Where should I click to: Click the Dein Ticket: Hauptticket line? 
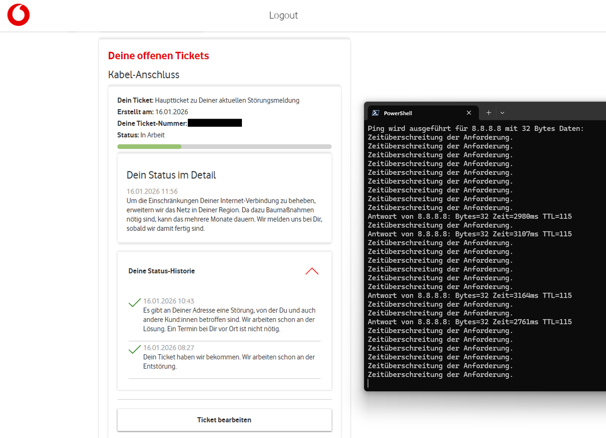click(x=209, y=100)
